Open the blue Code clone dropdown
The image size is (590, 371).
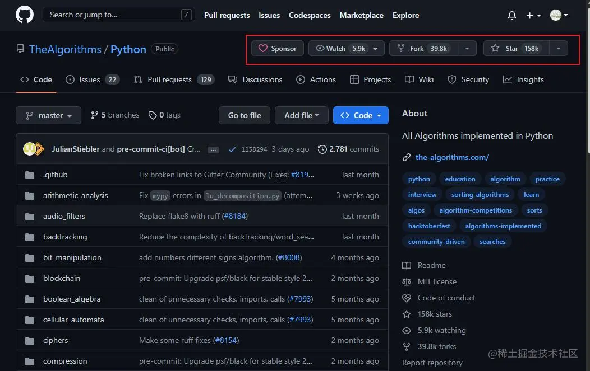[x=361, y=115]
